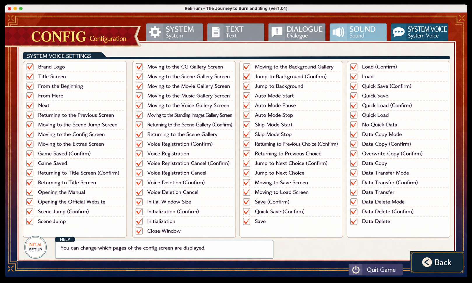472x283 pixels.
Task: Click the back arrow icon
Action: click(x=427, y=262)
